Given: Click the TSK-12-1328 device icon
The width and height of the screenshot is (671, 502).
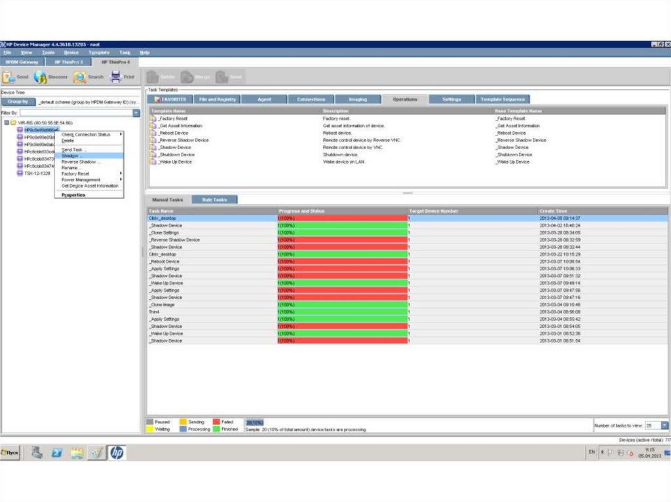Looking at the screenshot, I should (20, 173).
